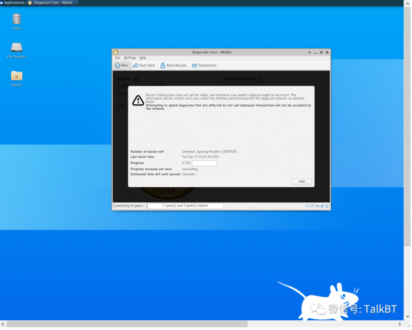The height and width of the screenshot is (330, 412).
Task: Click the Dogecoin coin icon in the title bar
Action: point(115,52)
